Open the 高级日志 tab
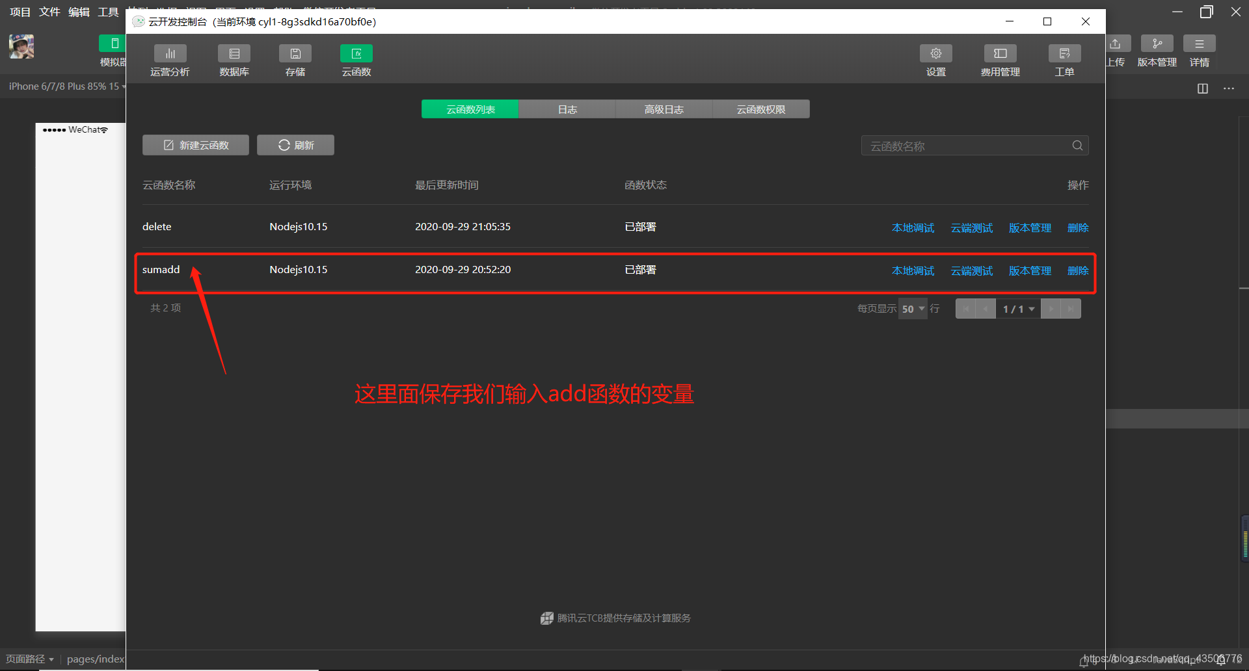Viewport: 1249px width, 671px height. coord(664,109)
